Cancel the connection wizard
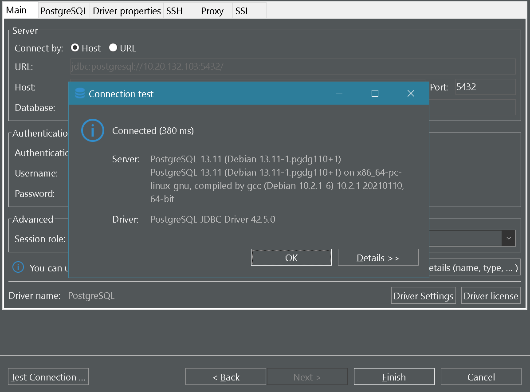Screen dimensions: 530x392 (481, 377)
